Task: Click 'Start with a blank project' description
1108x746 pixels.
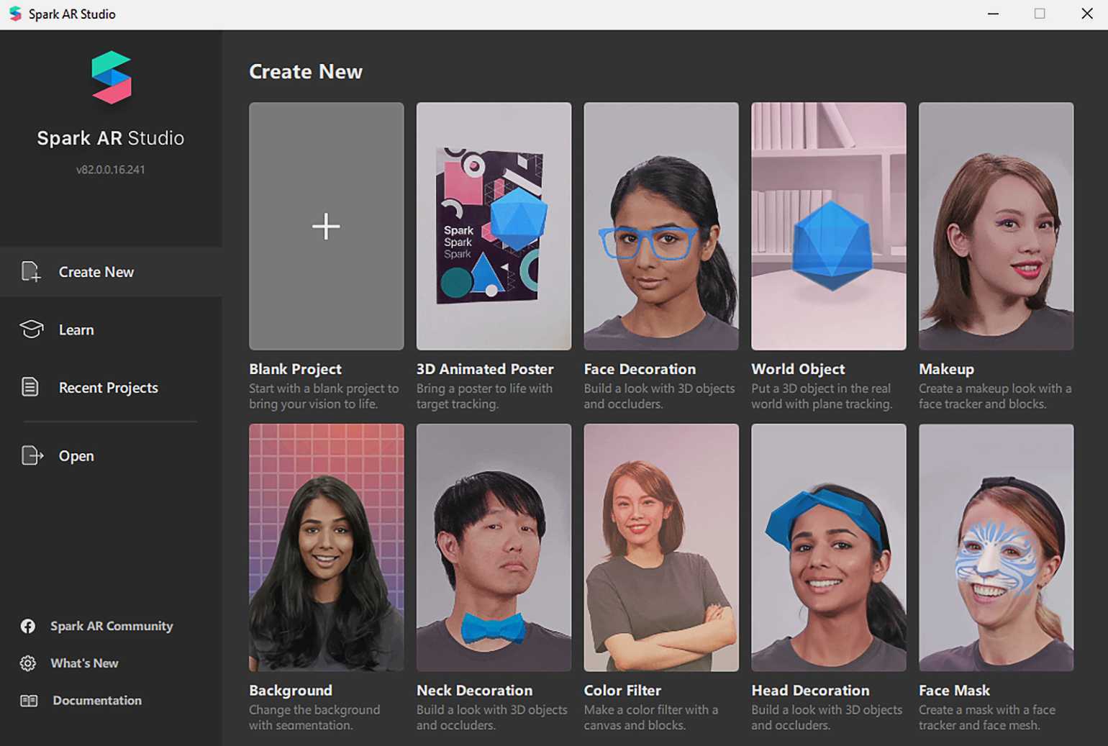Action: point(324,396)
